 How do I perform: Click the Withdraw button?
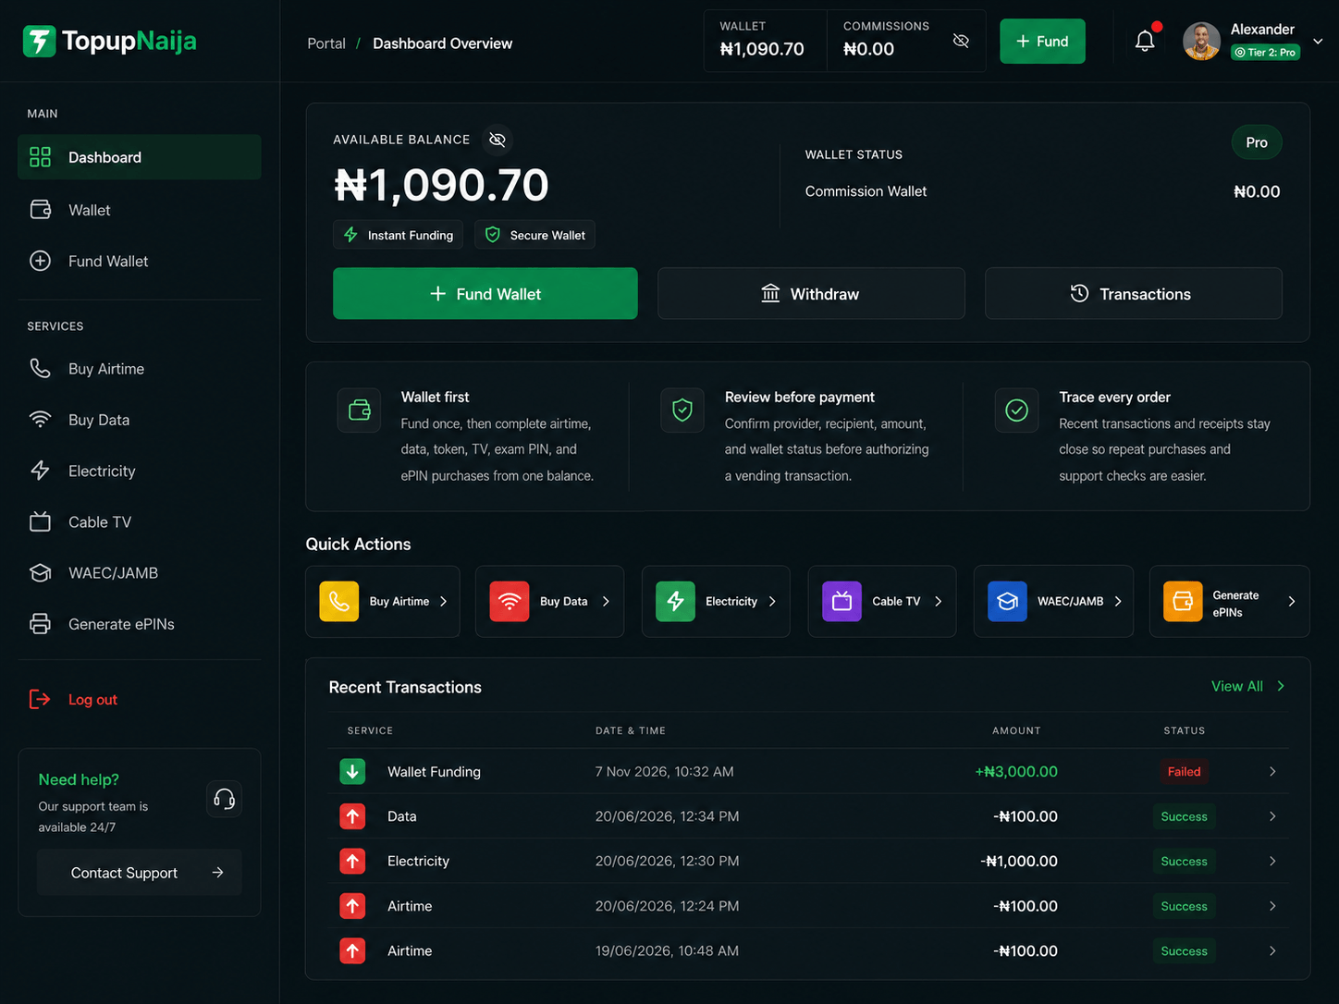click(811, 294)
